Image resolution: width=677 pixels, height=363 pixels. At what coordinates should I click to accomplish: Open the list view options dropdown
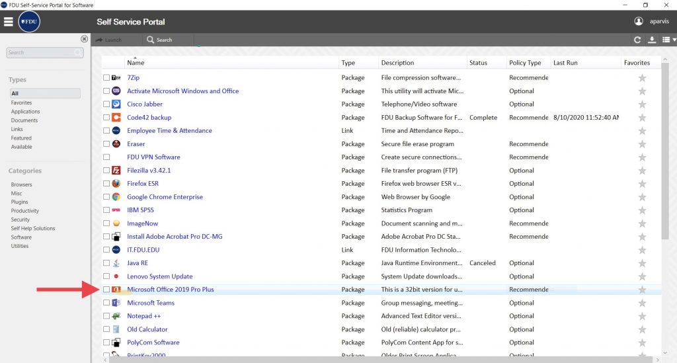(x=669, y=40)
